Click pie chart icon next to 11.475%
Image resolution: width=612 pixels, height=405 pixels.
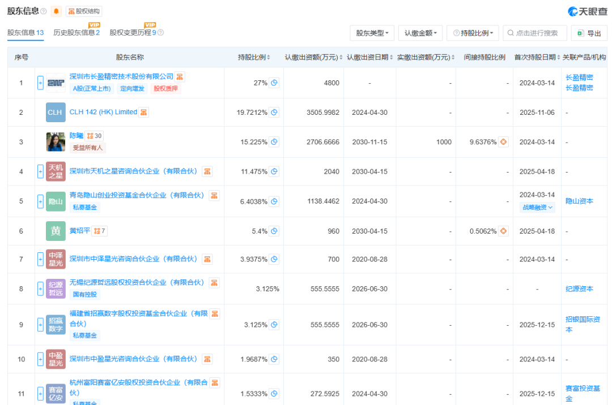[x=274, y=171]
